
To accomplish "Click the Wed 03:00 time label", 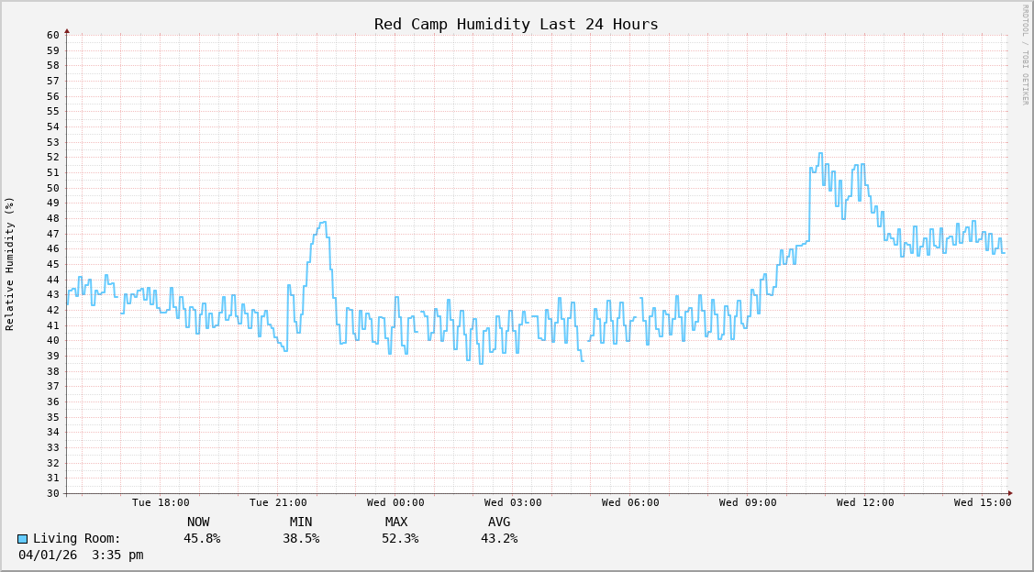I will click(513, 502).
